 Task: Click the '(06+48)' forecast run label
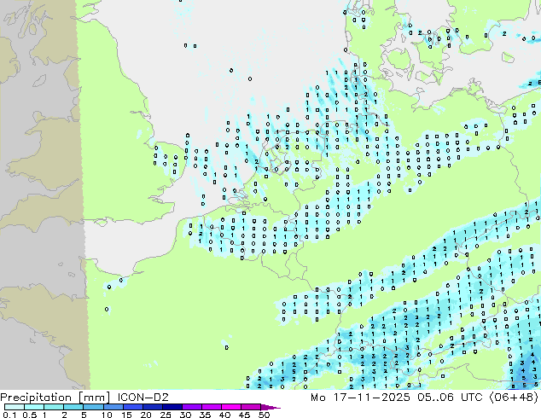514,398
